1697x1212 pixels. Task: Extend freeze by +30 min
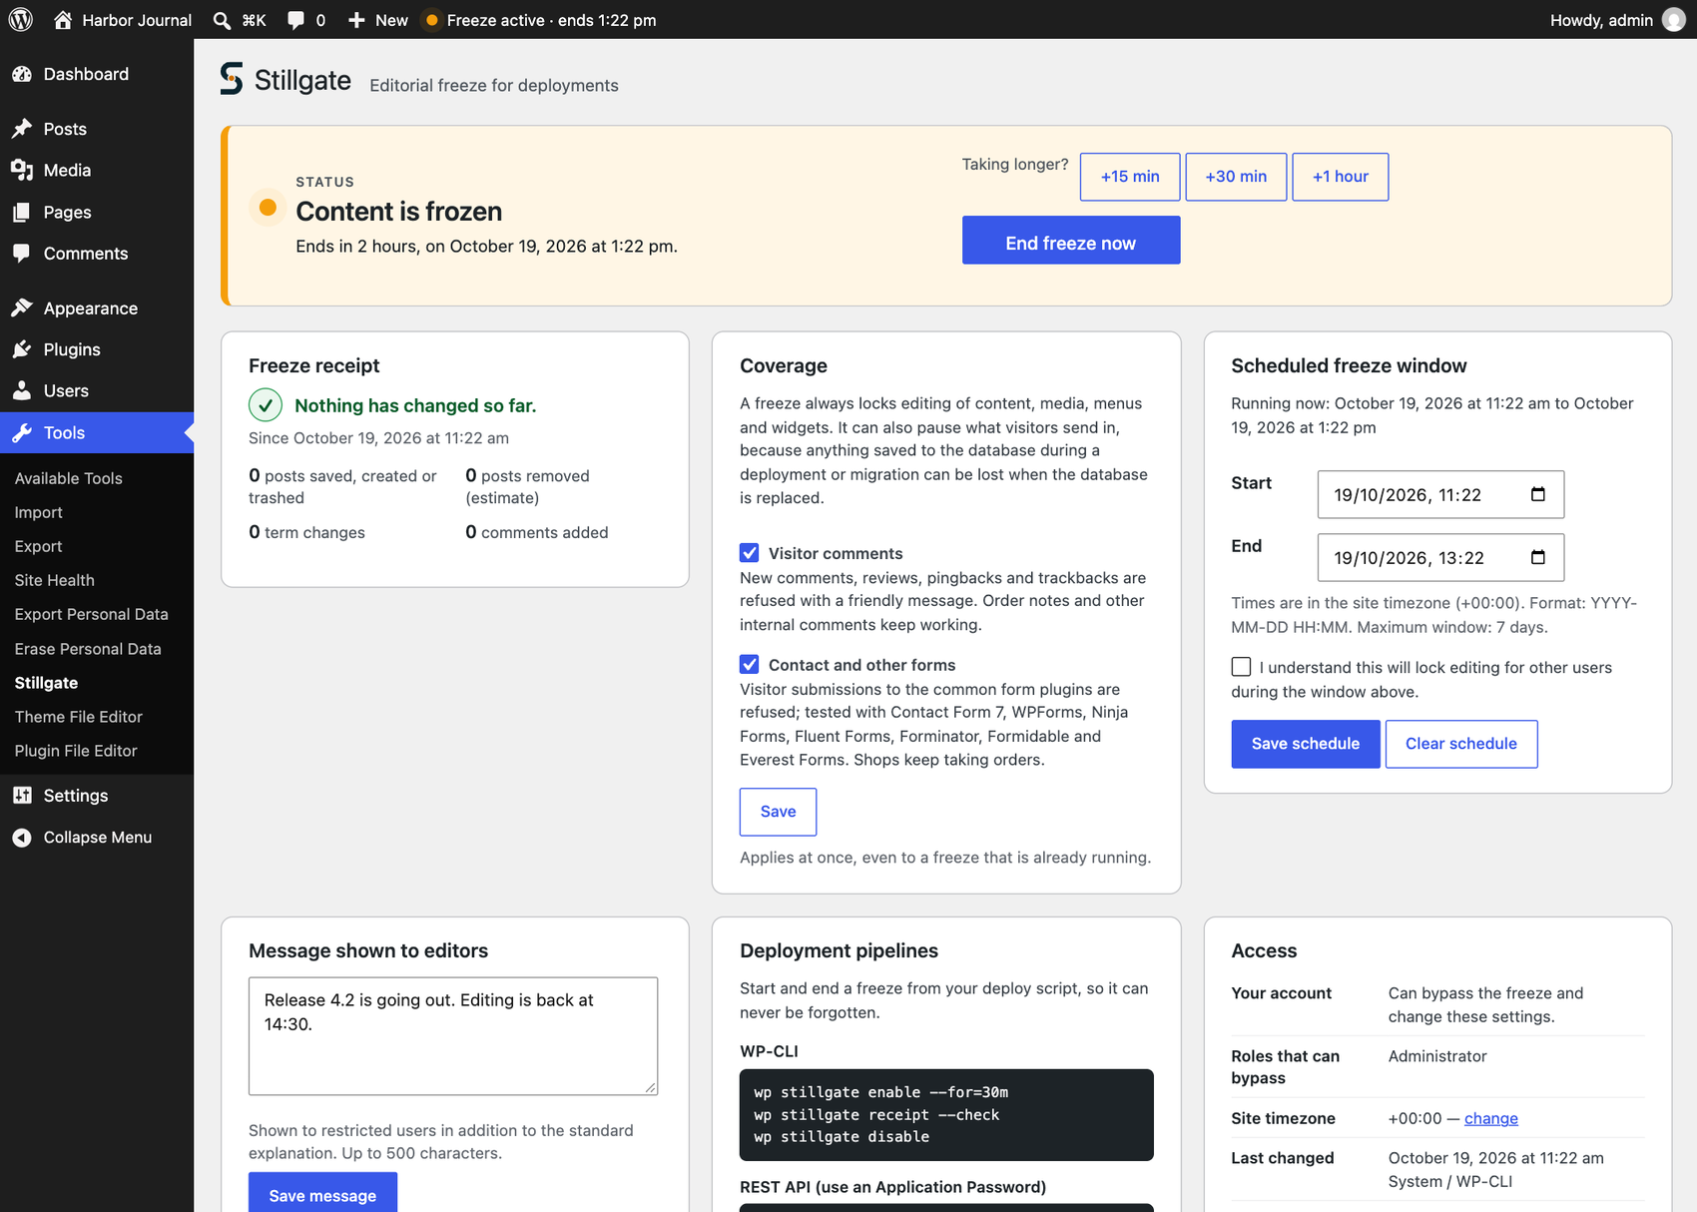(1236, 177)
